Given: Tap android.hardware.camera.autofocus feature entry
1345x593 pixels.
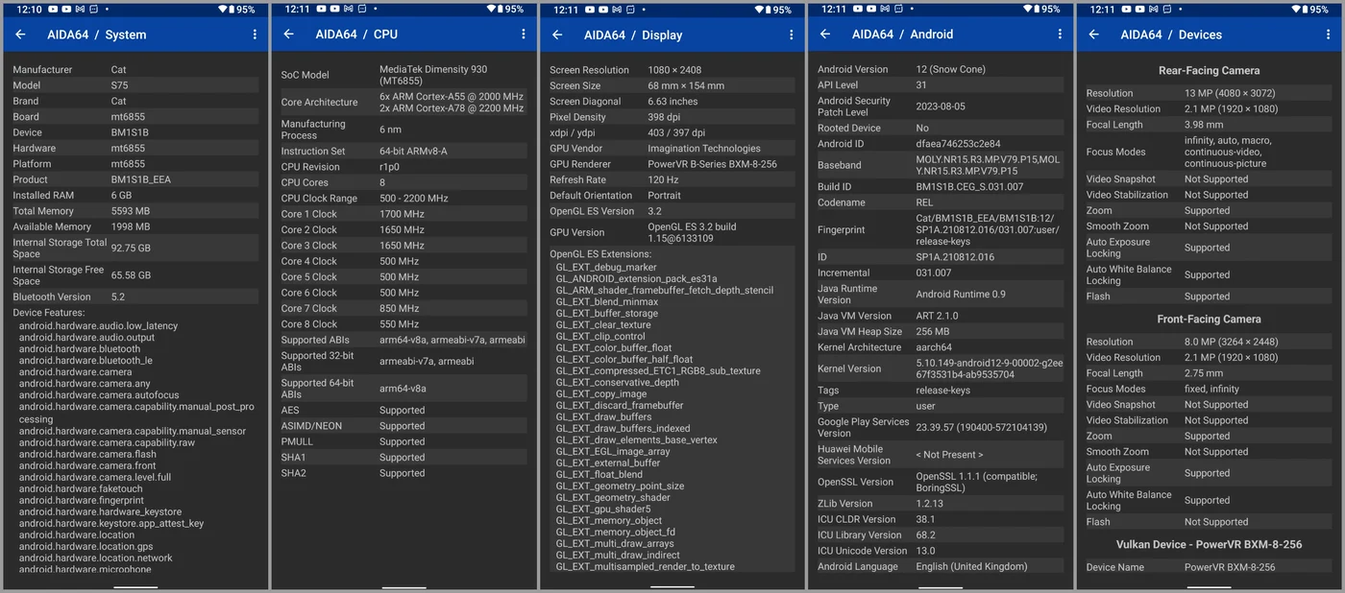Looking at the screenshot, I should coord(99,395).
